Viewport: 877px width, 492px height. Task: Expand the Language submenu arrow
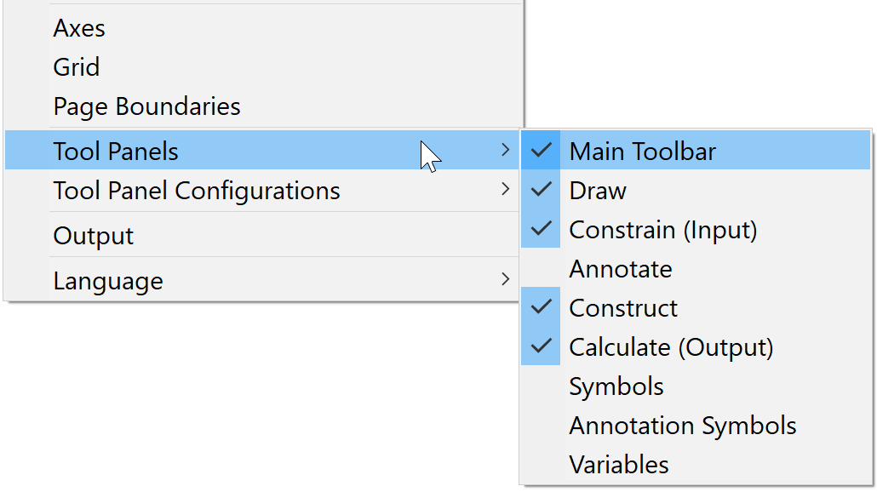tap(506, 279)
